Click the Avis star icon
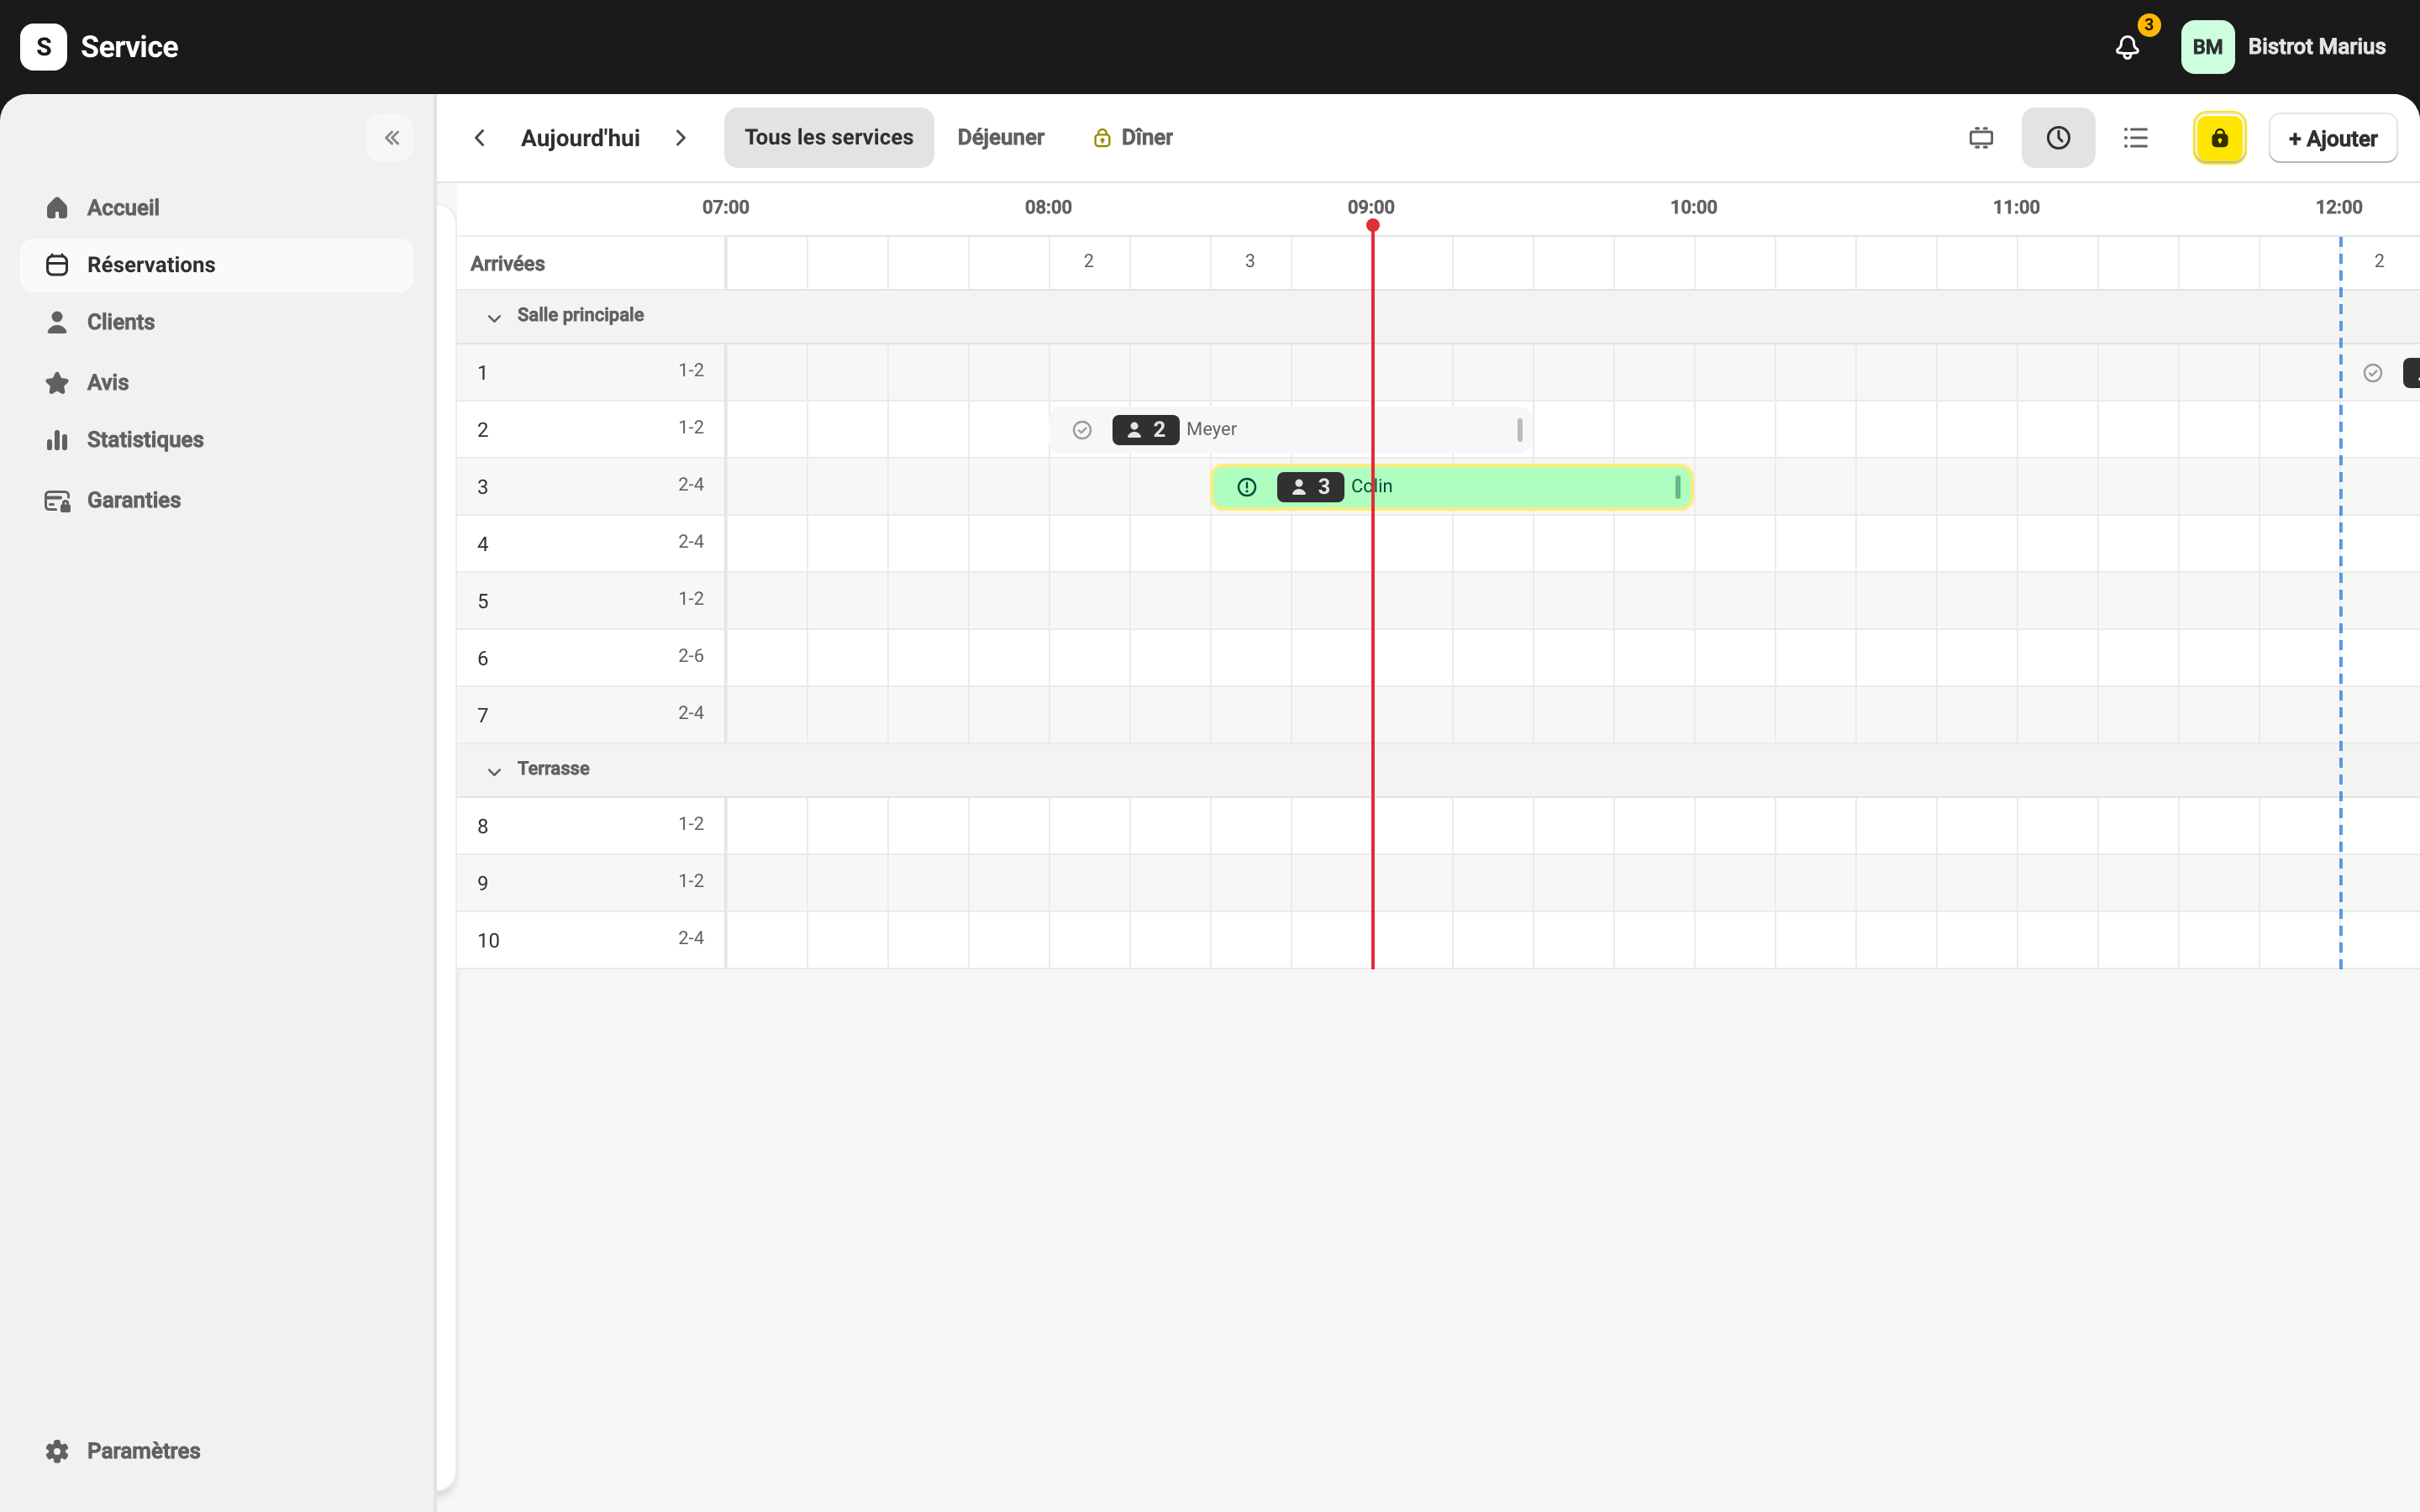 57,383
